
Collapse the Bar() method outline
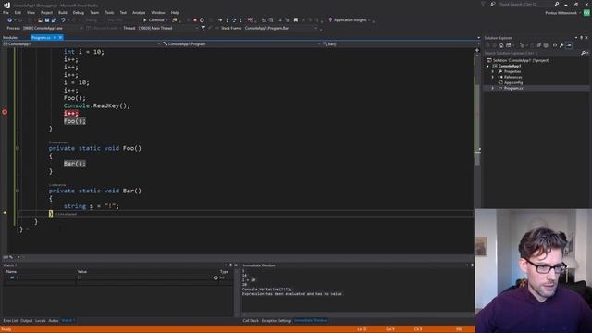[x=18, y=191]
